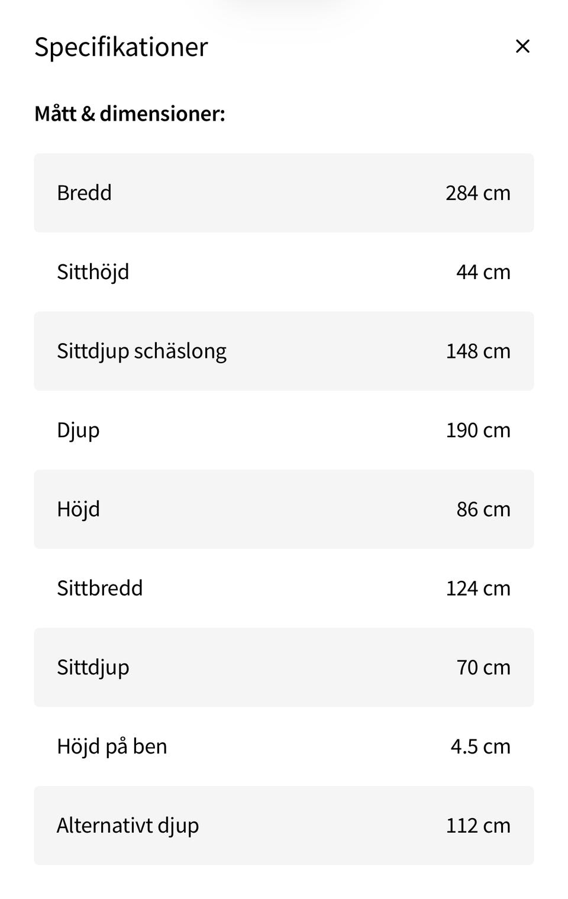
Task: Select the 284 cm value
Action: 477,193
